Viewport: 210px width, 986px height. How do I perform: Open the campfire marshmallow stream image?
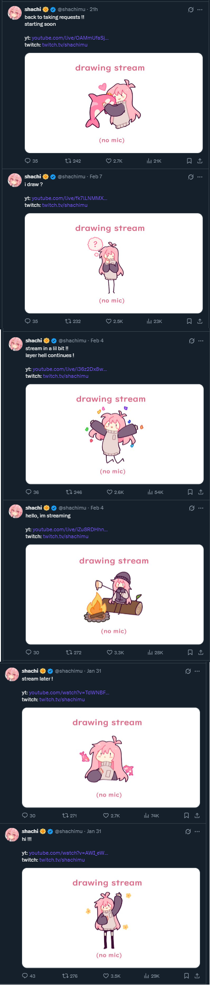115,594
